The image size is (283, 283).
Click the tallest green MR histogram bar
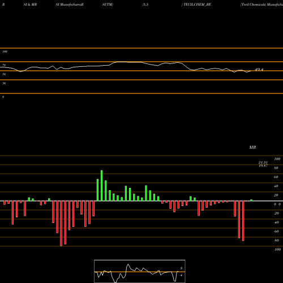pyautogui.click(x=102, y=186)
